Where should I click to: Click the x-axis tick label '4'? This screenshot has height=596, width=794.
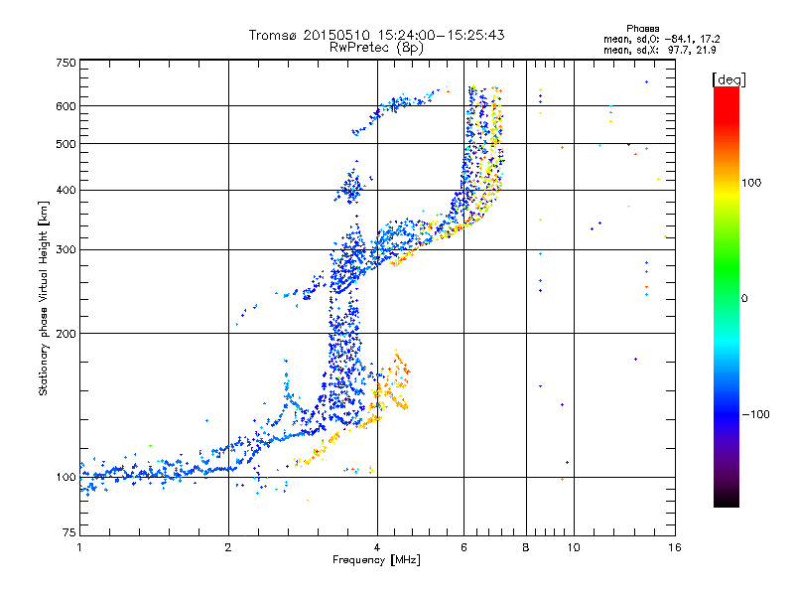click(x=377, y=547)
